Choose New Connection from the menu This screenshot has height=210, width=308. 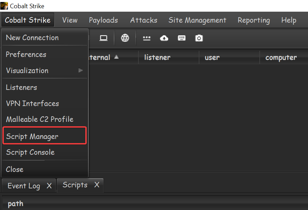tap(45, 37)
